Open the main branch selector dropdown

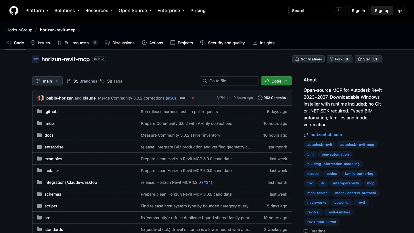pyautogui.click(x=47, y=81)
